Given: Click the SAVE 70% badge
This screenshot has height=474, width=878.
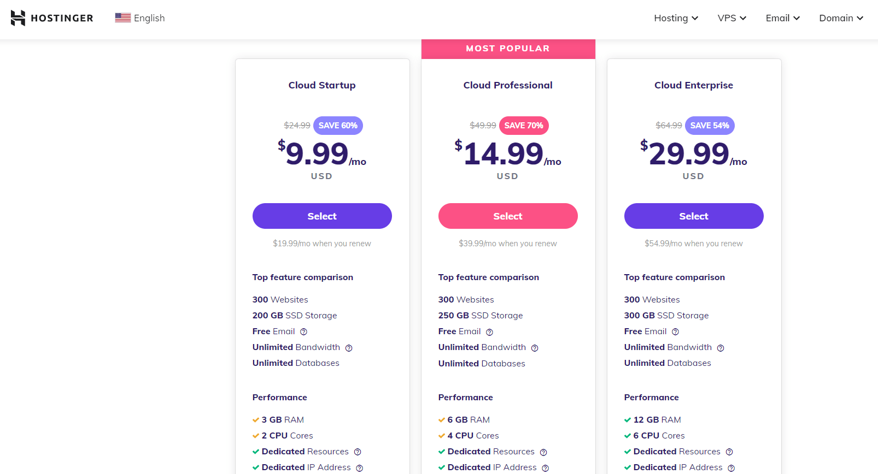Looking at the screenshot, I should [524, 126].
